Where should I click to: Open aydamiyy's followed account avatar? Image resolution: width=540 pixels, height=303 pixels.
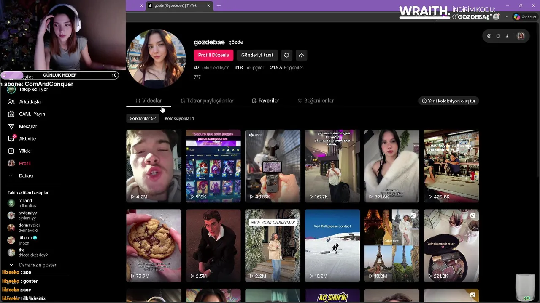11,215
